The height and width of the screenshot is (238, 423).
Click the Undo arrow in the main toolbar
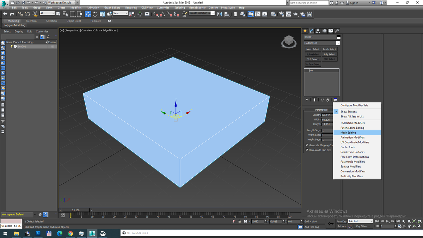[x=5, y=14]
